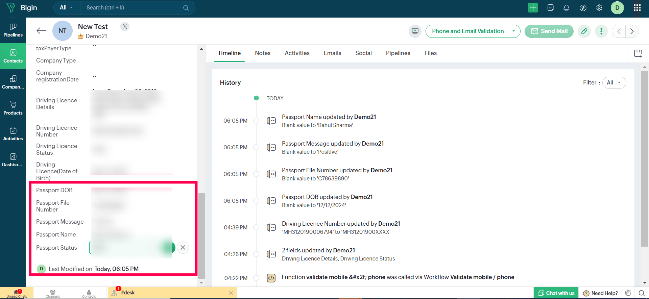Switch to the Emails tab
649x299 pixels.
tap(332, 53)
